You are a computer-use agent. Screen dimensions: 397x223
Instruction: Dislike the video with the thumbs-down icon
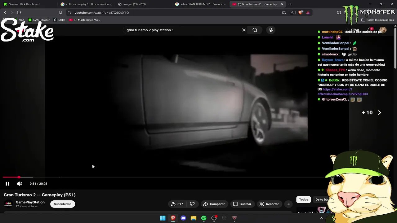tap(192, 204)
